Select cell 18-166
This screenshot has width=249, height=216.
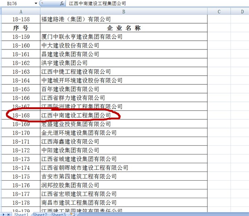(21, 98)
